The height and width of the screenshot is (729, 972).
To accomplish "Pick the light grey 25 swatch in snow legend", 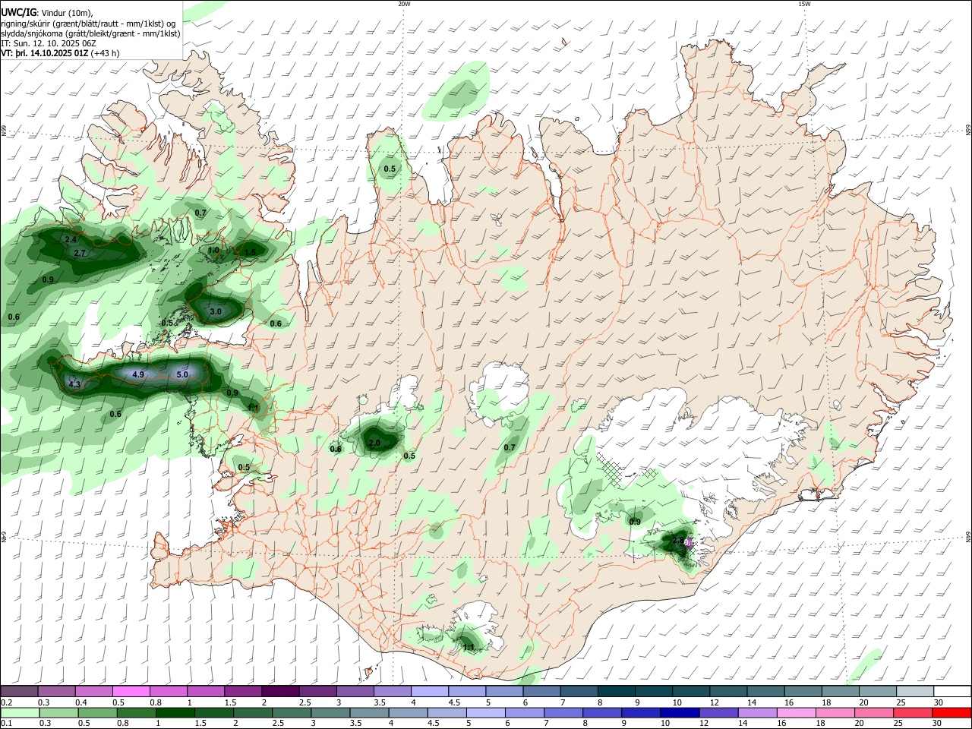I will (914, 691).
